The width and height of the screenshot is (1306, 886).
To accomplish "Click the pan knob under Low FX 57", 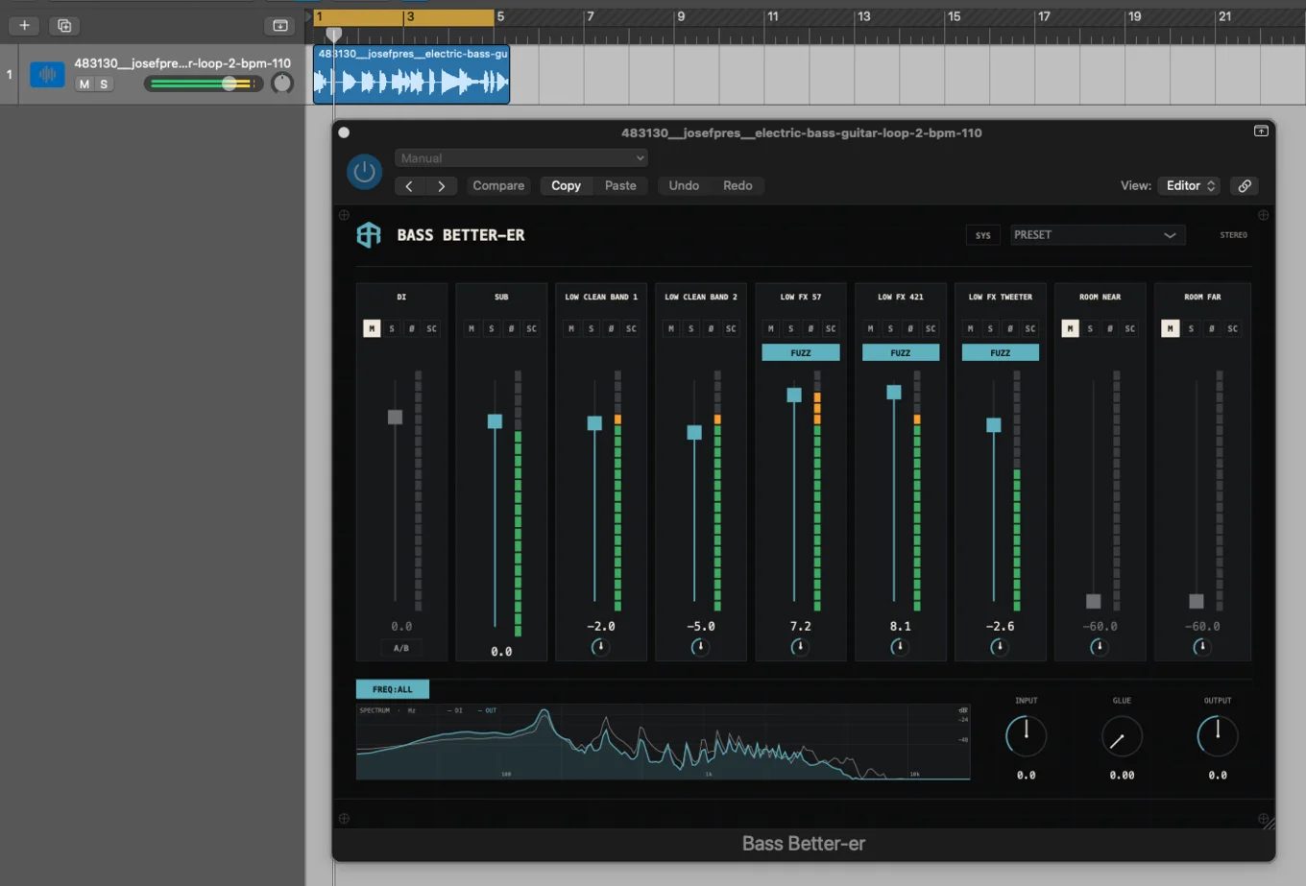I will point(800,647).
